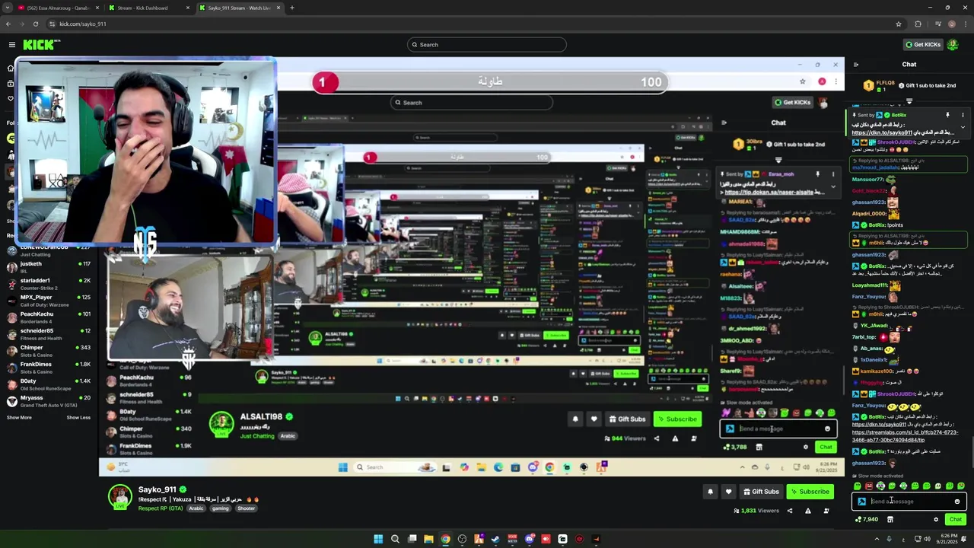Open chat settings gear icon

coord(936,520)
